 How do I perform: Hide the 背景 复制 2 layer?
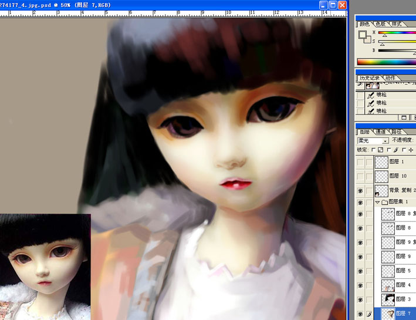(x=360, y=190)
